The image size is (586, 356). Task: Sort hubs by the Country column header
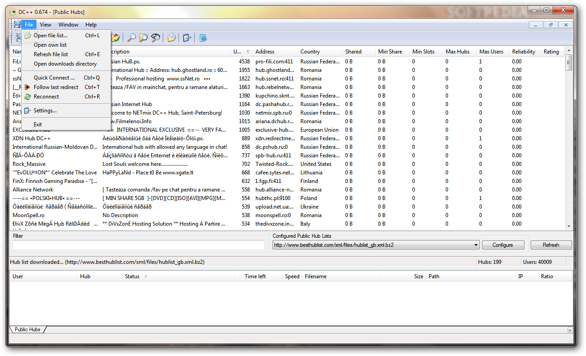pos(320,52)
